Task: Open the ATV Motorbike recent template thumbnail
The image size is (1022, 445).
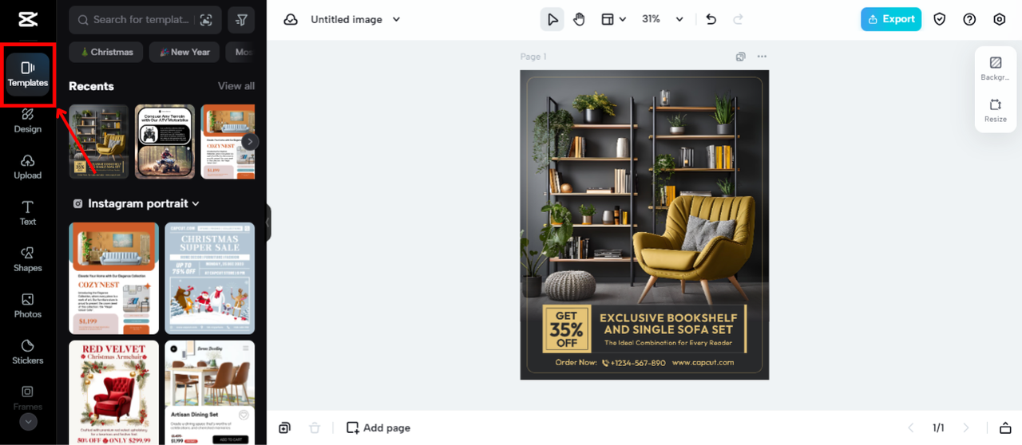Action: (164, 141)
